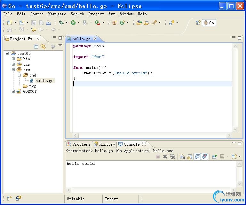The image size is (246, 205).
Task: Expand the top-level pkg folder
Action: 13,64
